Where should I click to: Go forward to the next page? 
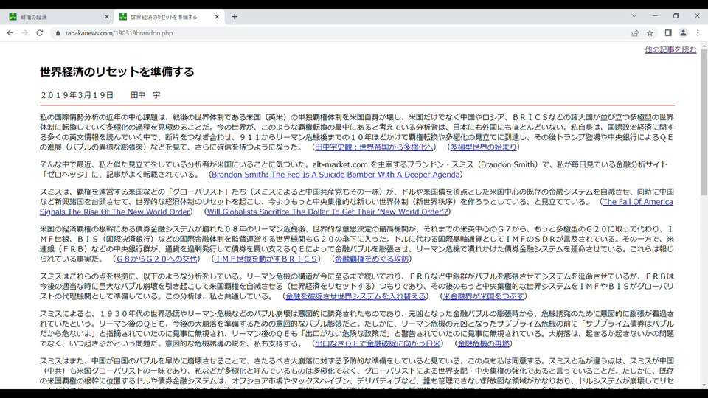pyautogui.click(x=25, y=33)
